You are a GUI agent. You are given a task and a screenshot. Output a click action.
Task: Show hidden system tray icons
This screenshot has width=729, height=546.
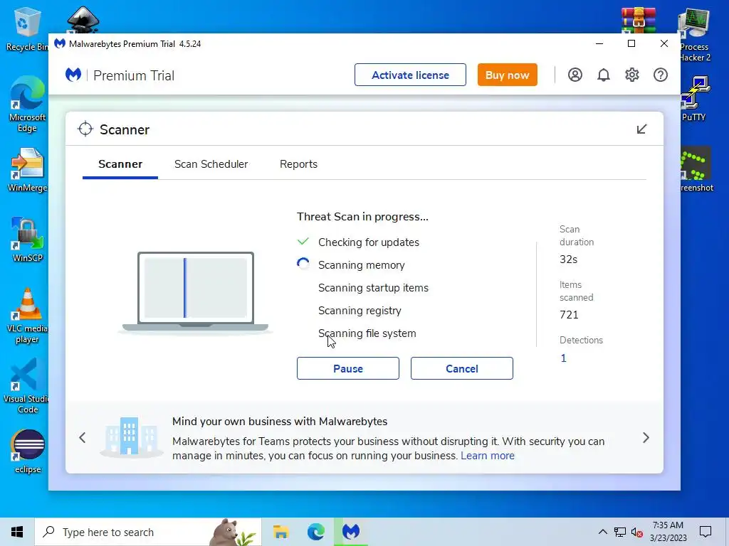pos(602,532)
